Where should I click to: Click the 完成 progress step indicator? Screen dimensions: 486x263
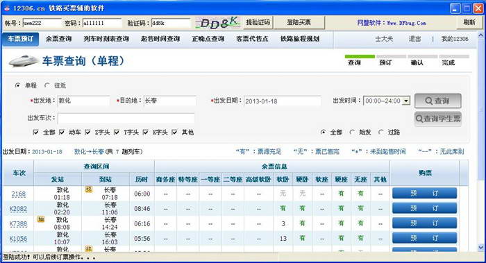(454, 60)
